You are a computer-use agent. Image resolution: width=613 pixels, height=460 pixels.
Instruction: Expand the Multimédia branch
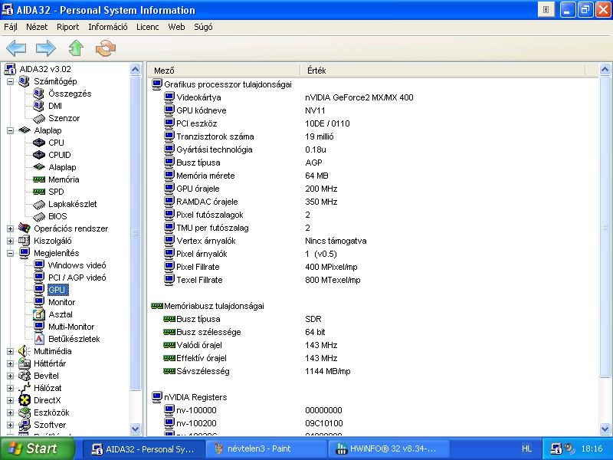click(x=11, y=351)
